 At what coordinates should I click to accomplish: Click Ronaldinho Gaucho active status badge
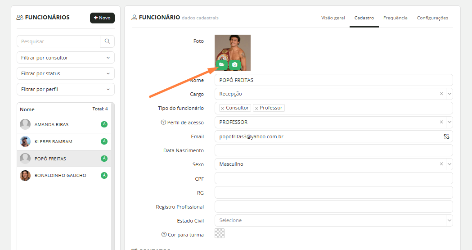pyautogui.click(x=104, y=175)
